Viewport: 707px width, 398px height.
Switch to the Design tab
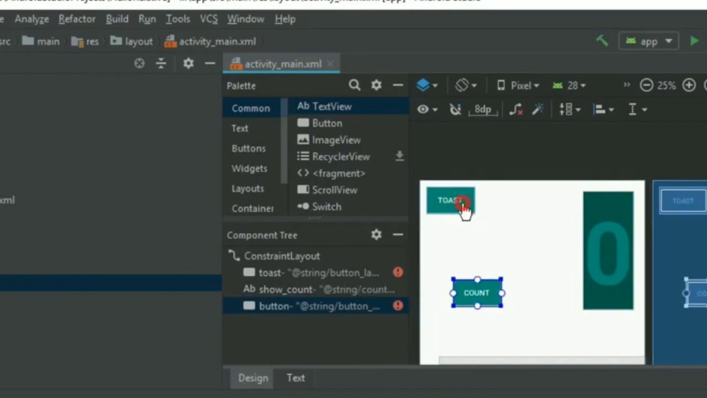pyautogui.click(x=253, y=378)
